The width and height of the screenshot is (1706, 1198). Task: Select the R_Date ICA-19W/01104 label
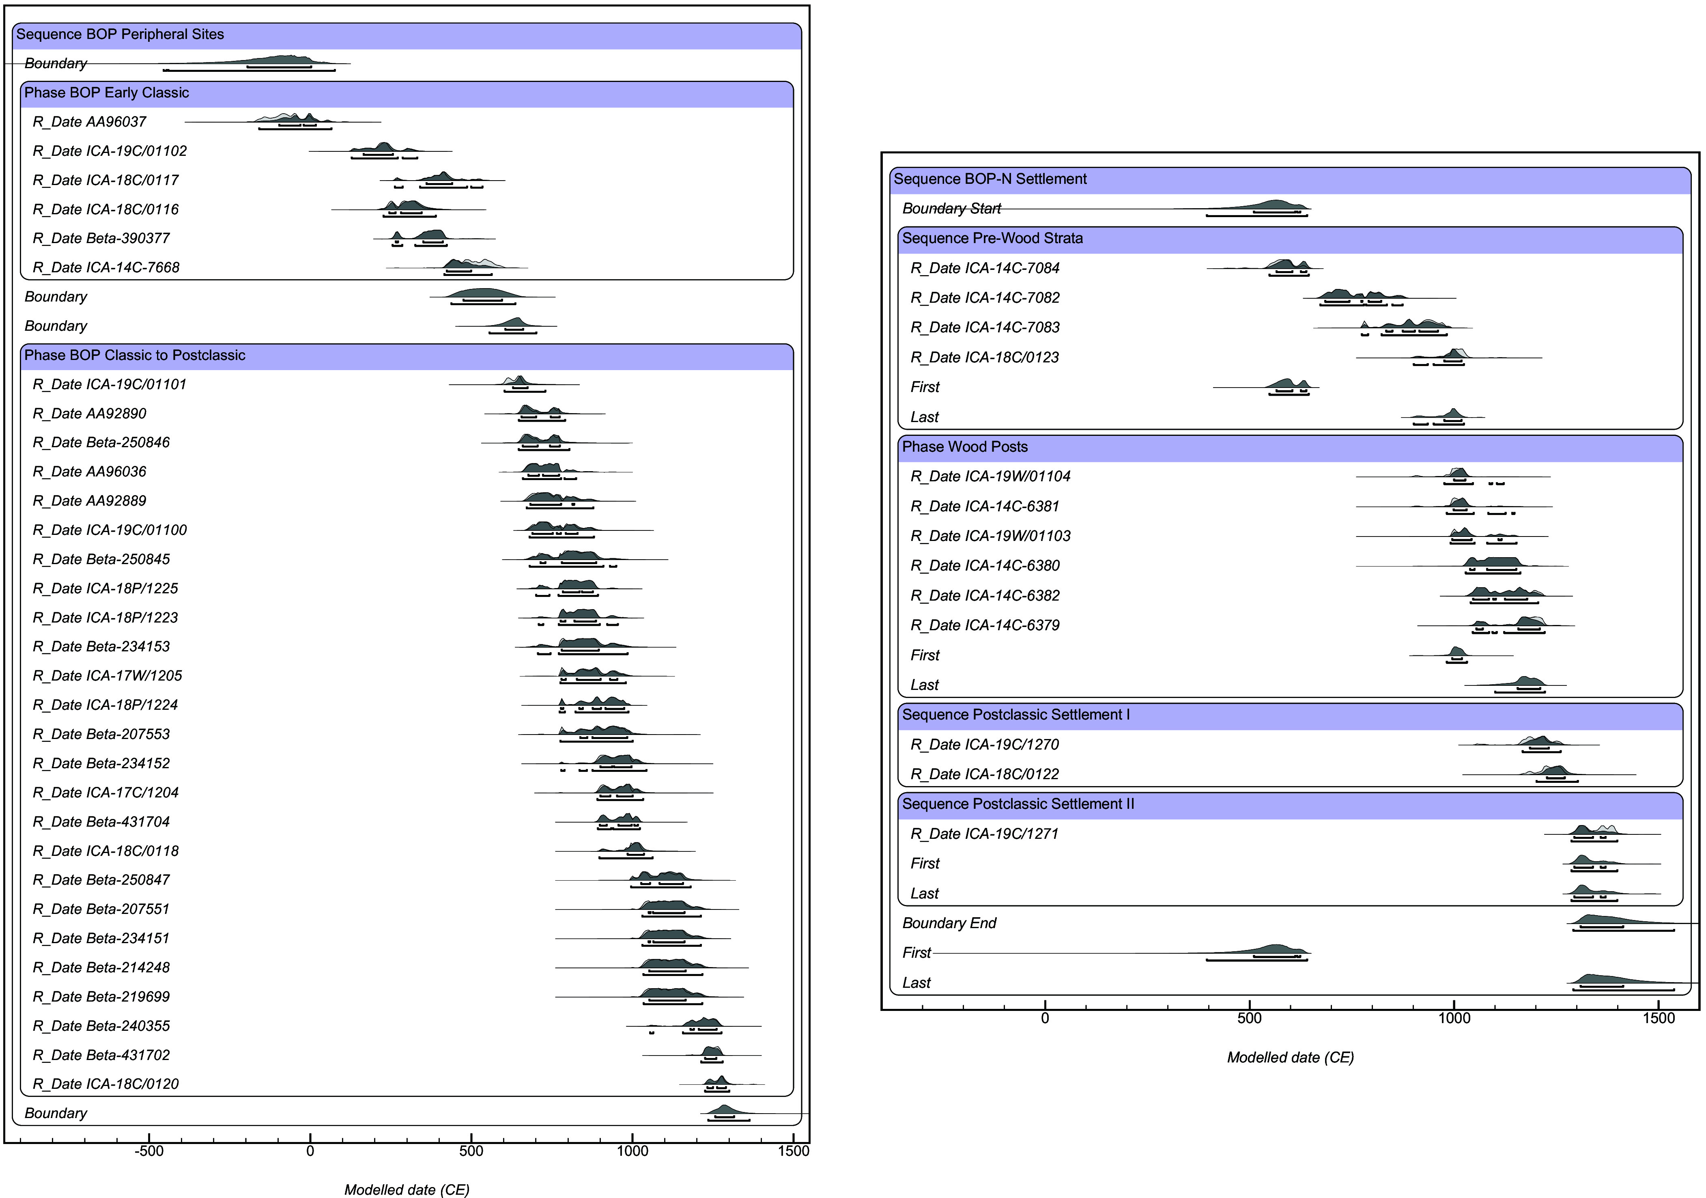pos(990,476)
